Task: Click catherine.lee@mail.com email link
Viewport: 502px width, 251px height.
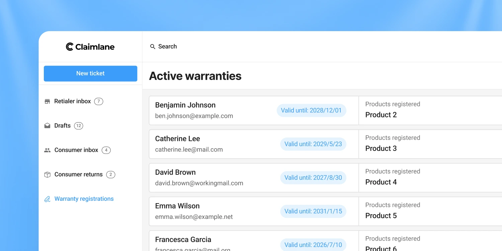Action: [189, 150]
